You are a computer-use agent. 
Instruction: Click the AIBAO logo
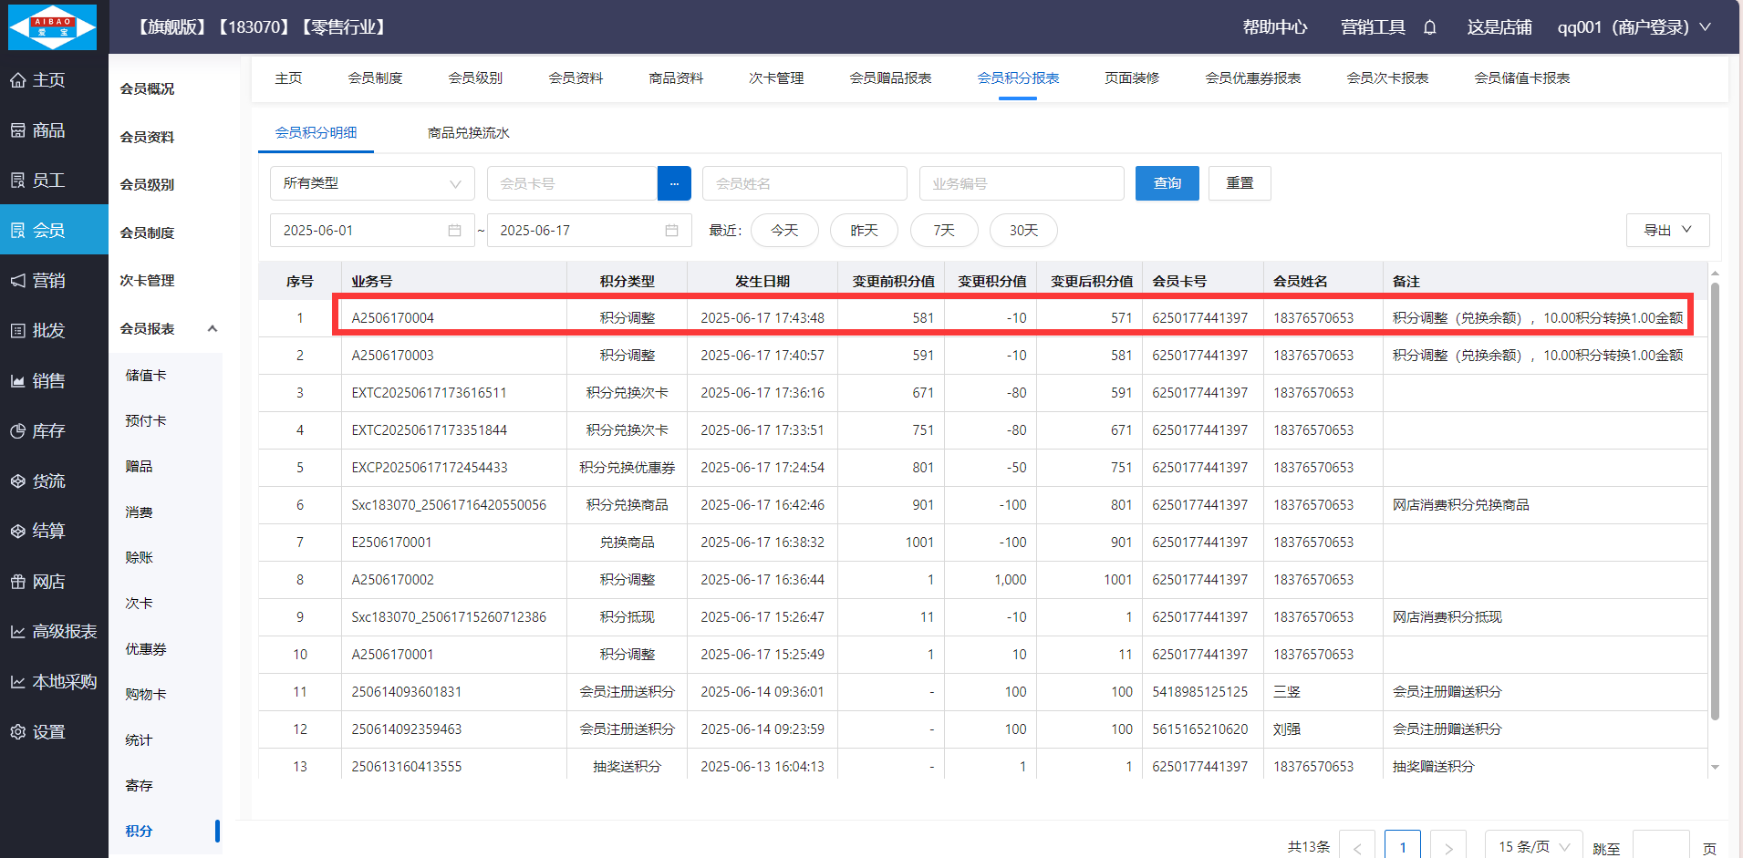(52, 26)
